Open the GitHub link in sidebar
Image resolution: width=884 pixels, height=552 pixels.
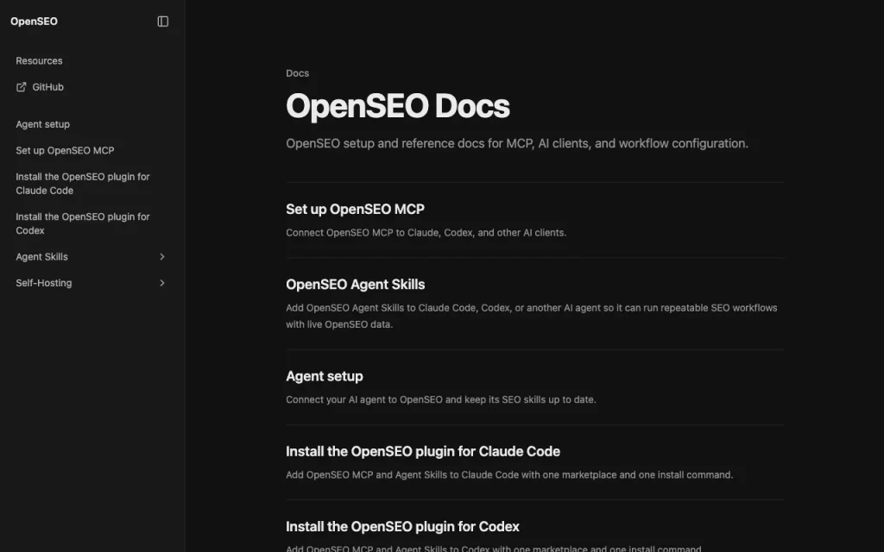tap(48, 87)
